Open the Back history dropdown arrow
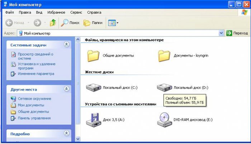This screenshot has width=251, height=144. [28, 23]
